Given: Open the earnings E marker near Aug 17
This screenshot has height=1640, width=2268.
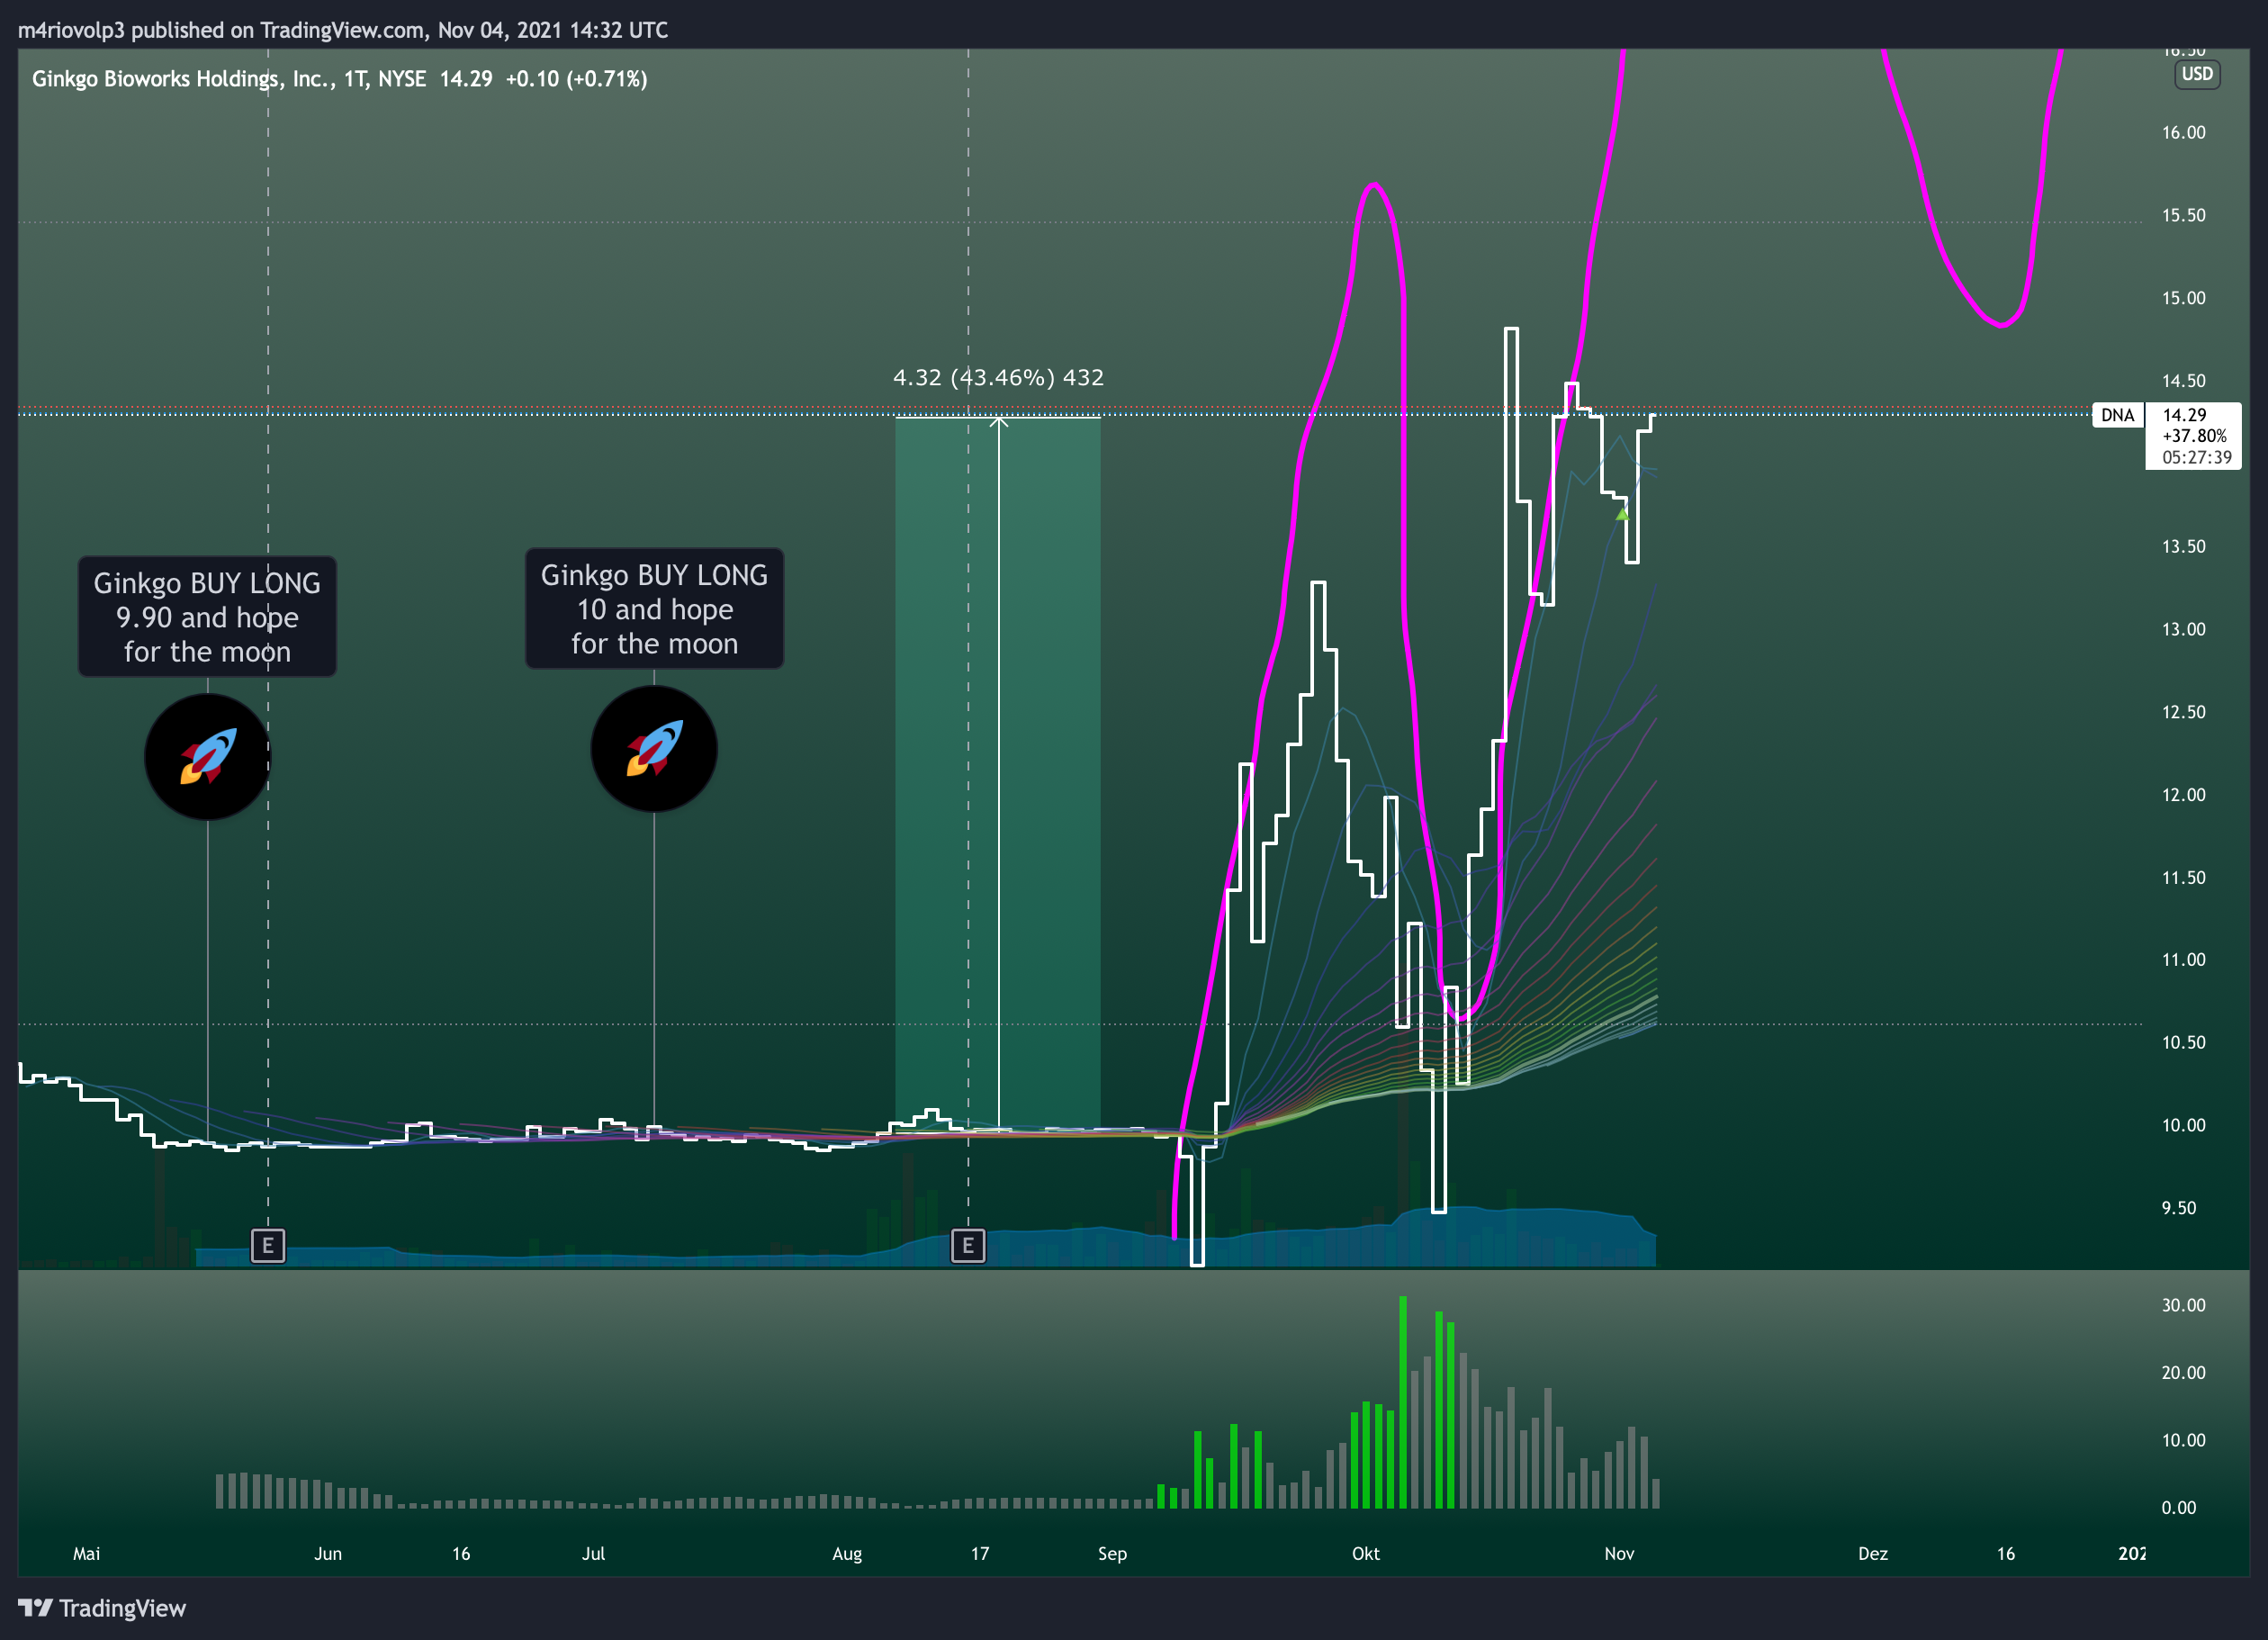Looking at the screenshot, I should pyautogui.click(x=968, y=1246).
